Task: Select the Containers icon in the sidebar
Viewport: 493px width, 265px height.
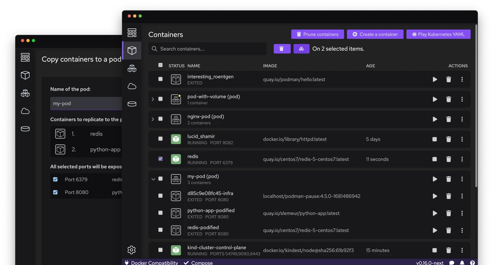Action: [132, 51]
